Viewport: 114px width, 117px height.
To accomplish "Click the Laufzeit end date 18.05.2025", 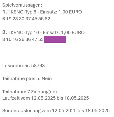I will (x=77, y=98).
